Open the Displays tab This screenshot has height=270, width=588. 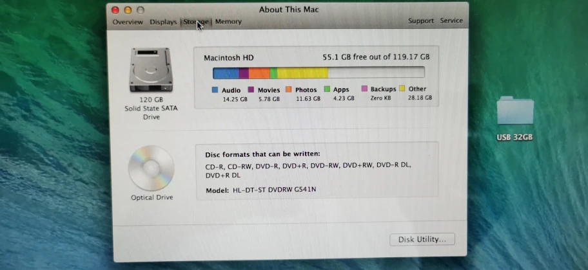pyautogui.click(x=163, y=22)
